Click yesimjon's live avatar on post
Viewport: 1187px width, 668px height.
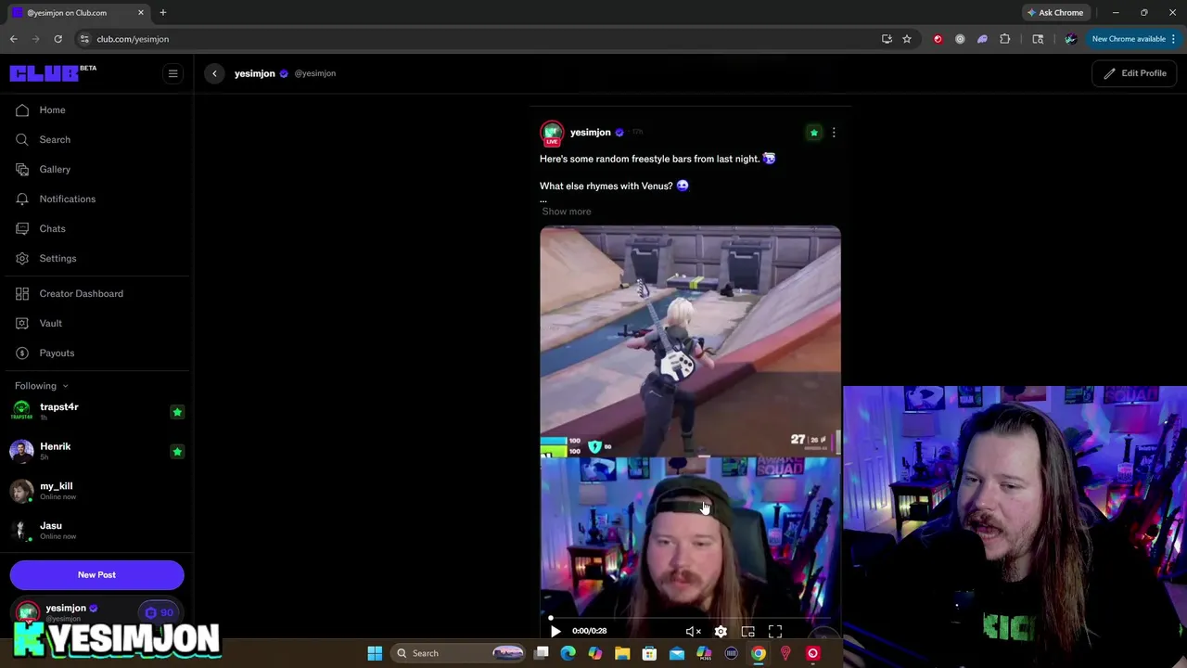[552, 133]
